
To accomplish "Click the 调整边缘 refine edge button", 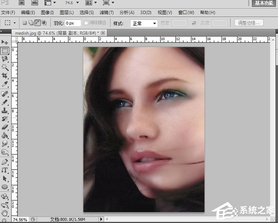I will click(249, 23).
